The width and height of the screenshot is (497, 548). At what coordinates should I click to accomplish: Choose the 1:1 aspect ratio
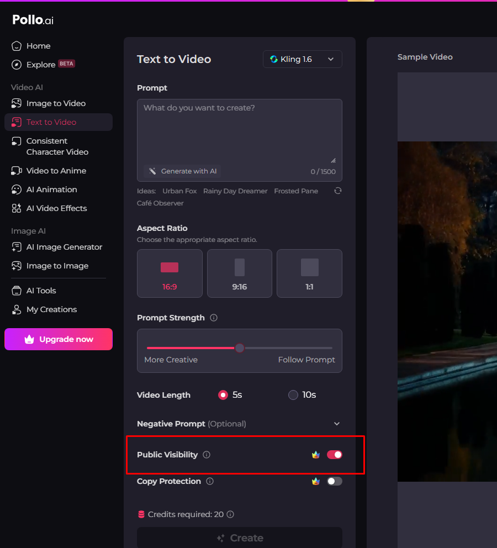tap(309, 273)
